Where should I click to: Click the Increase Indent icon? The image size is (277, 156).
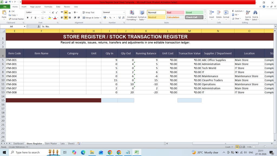(x=79, y=18)
